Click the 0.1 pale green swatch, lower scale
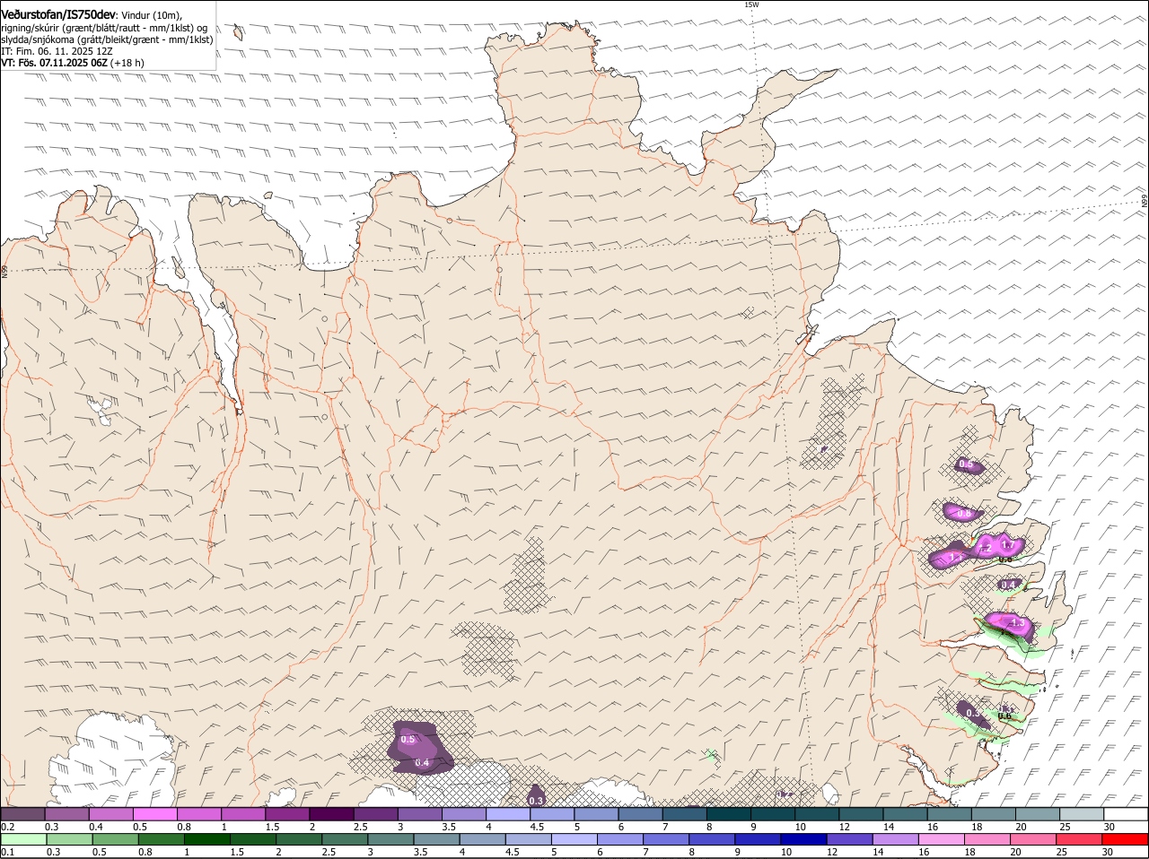The height and width of the screenshot is (859, 1149). pos(23,839)
